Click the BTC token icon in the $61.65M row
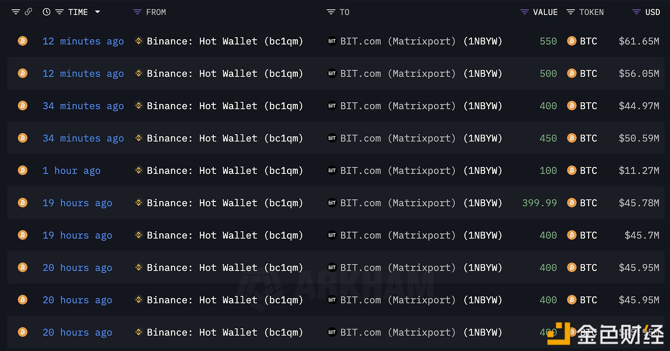The height and width of the screenshot is (351, 670). point(571,41)
